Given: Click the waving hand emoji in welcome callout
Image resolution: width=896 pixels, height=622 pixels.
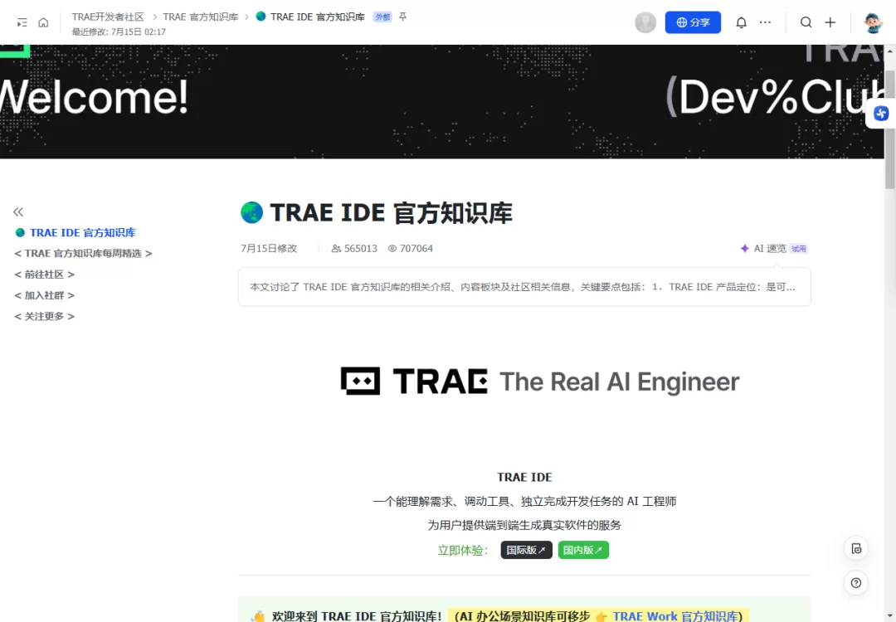Looking at the screenshot, I should (258, 615).
